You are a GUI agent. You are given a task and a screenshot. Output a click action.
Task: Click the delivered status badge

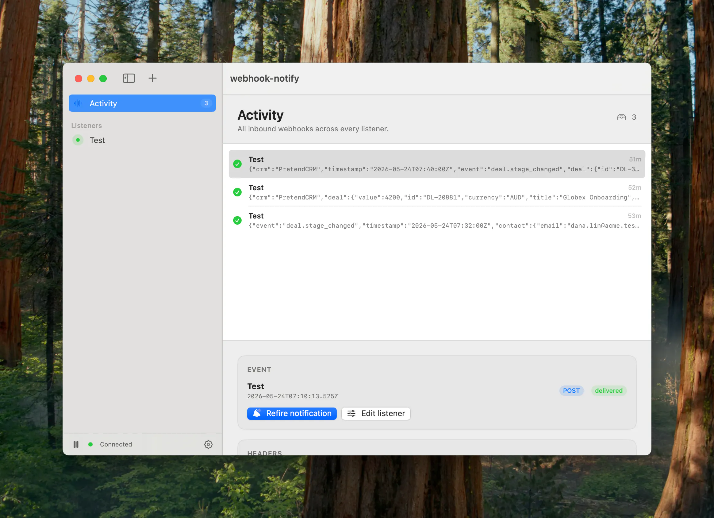609,391
